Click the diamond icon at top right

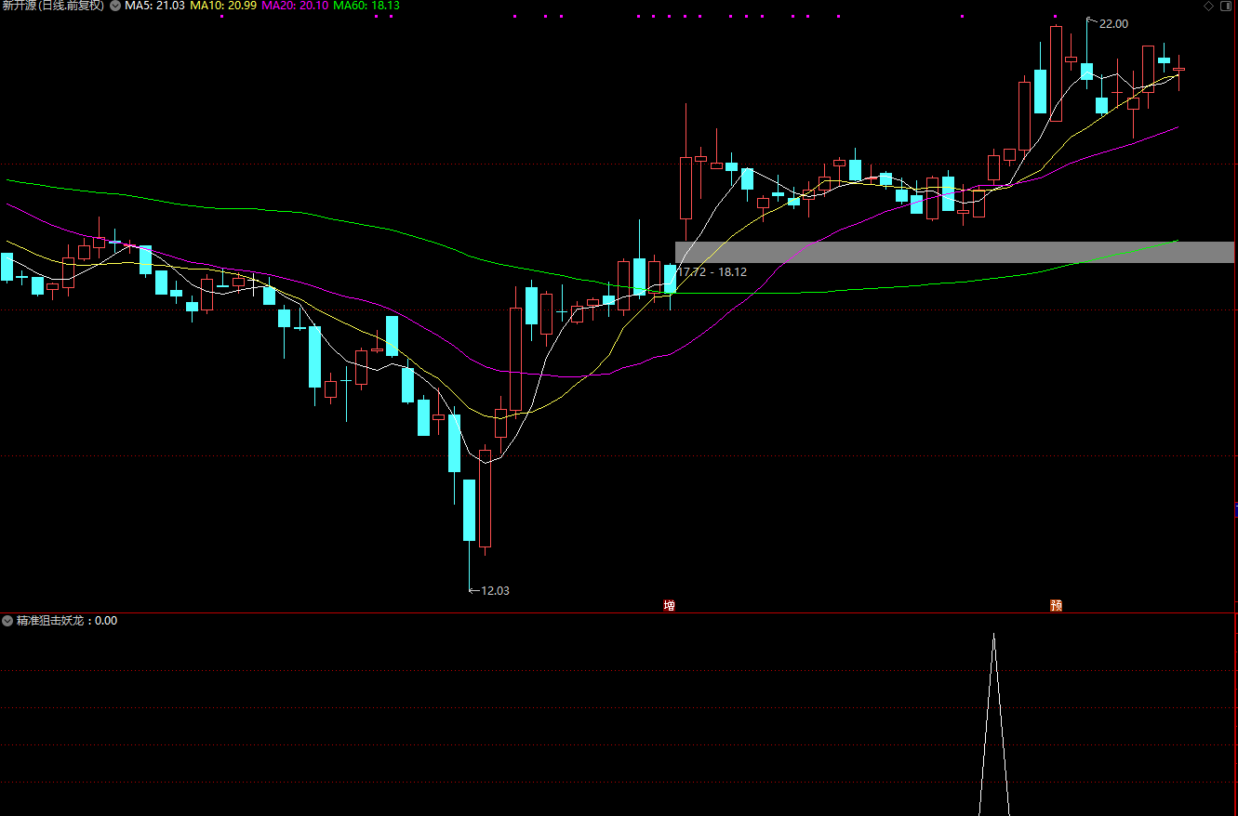[1209, 6]
